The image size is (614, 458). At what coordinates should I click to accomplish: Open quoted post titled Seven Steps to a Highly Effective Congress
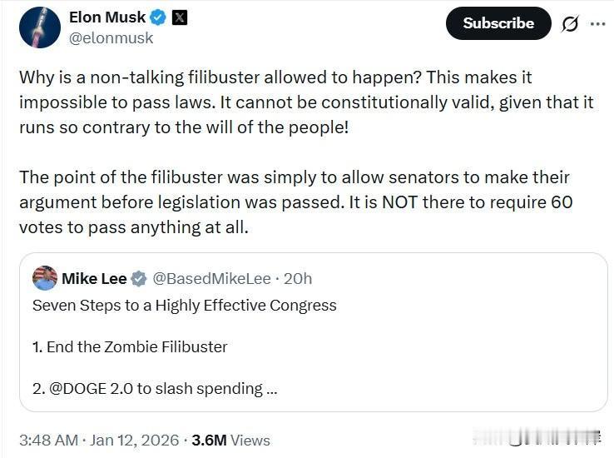(185, 305)
